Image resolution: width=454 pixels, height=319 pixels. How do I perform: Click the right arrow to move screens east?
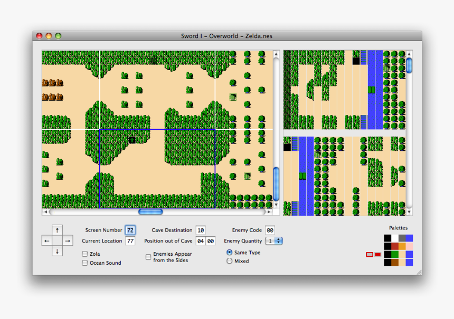[x=67, y=241]
